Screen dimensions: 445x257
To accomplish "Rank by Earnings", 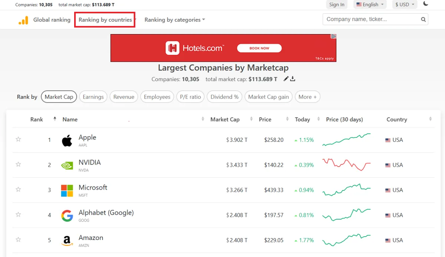I will (93, 97).
